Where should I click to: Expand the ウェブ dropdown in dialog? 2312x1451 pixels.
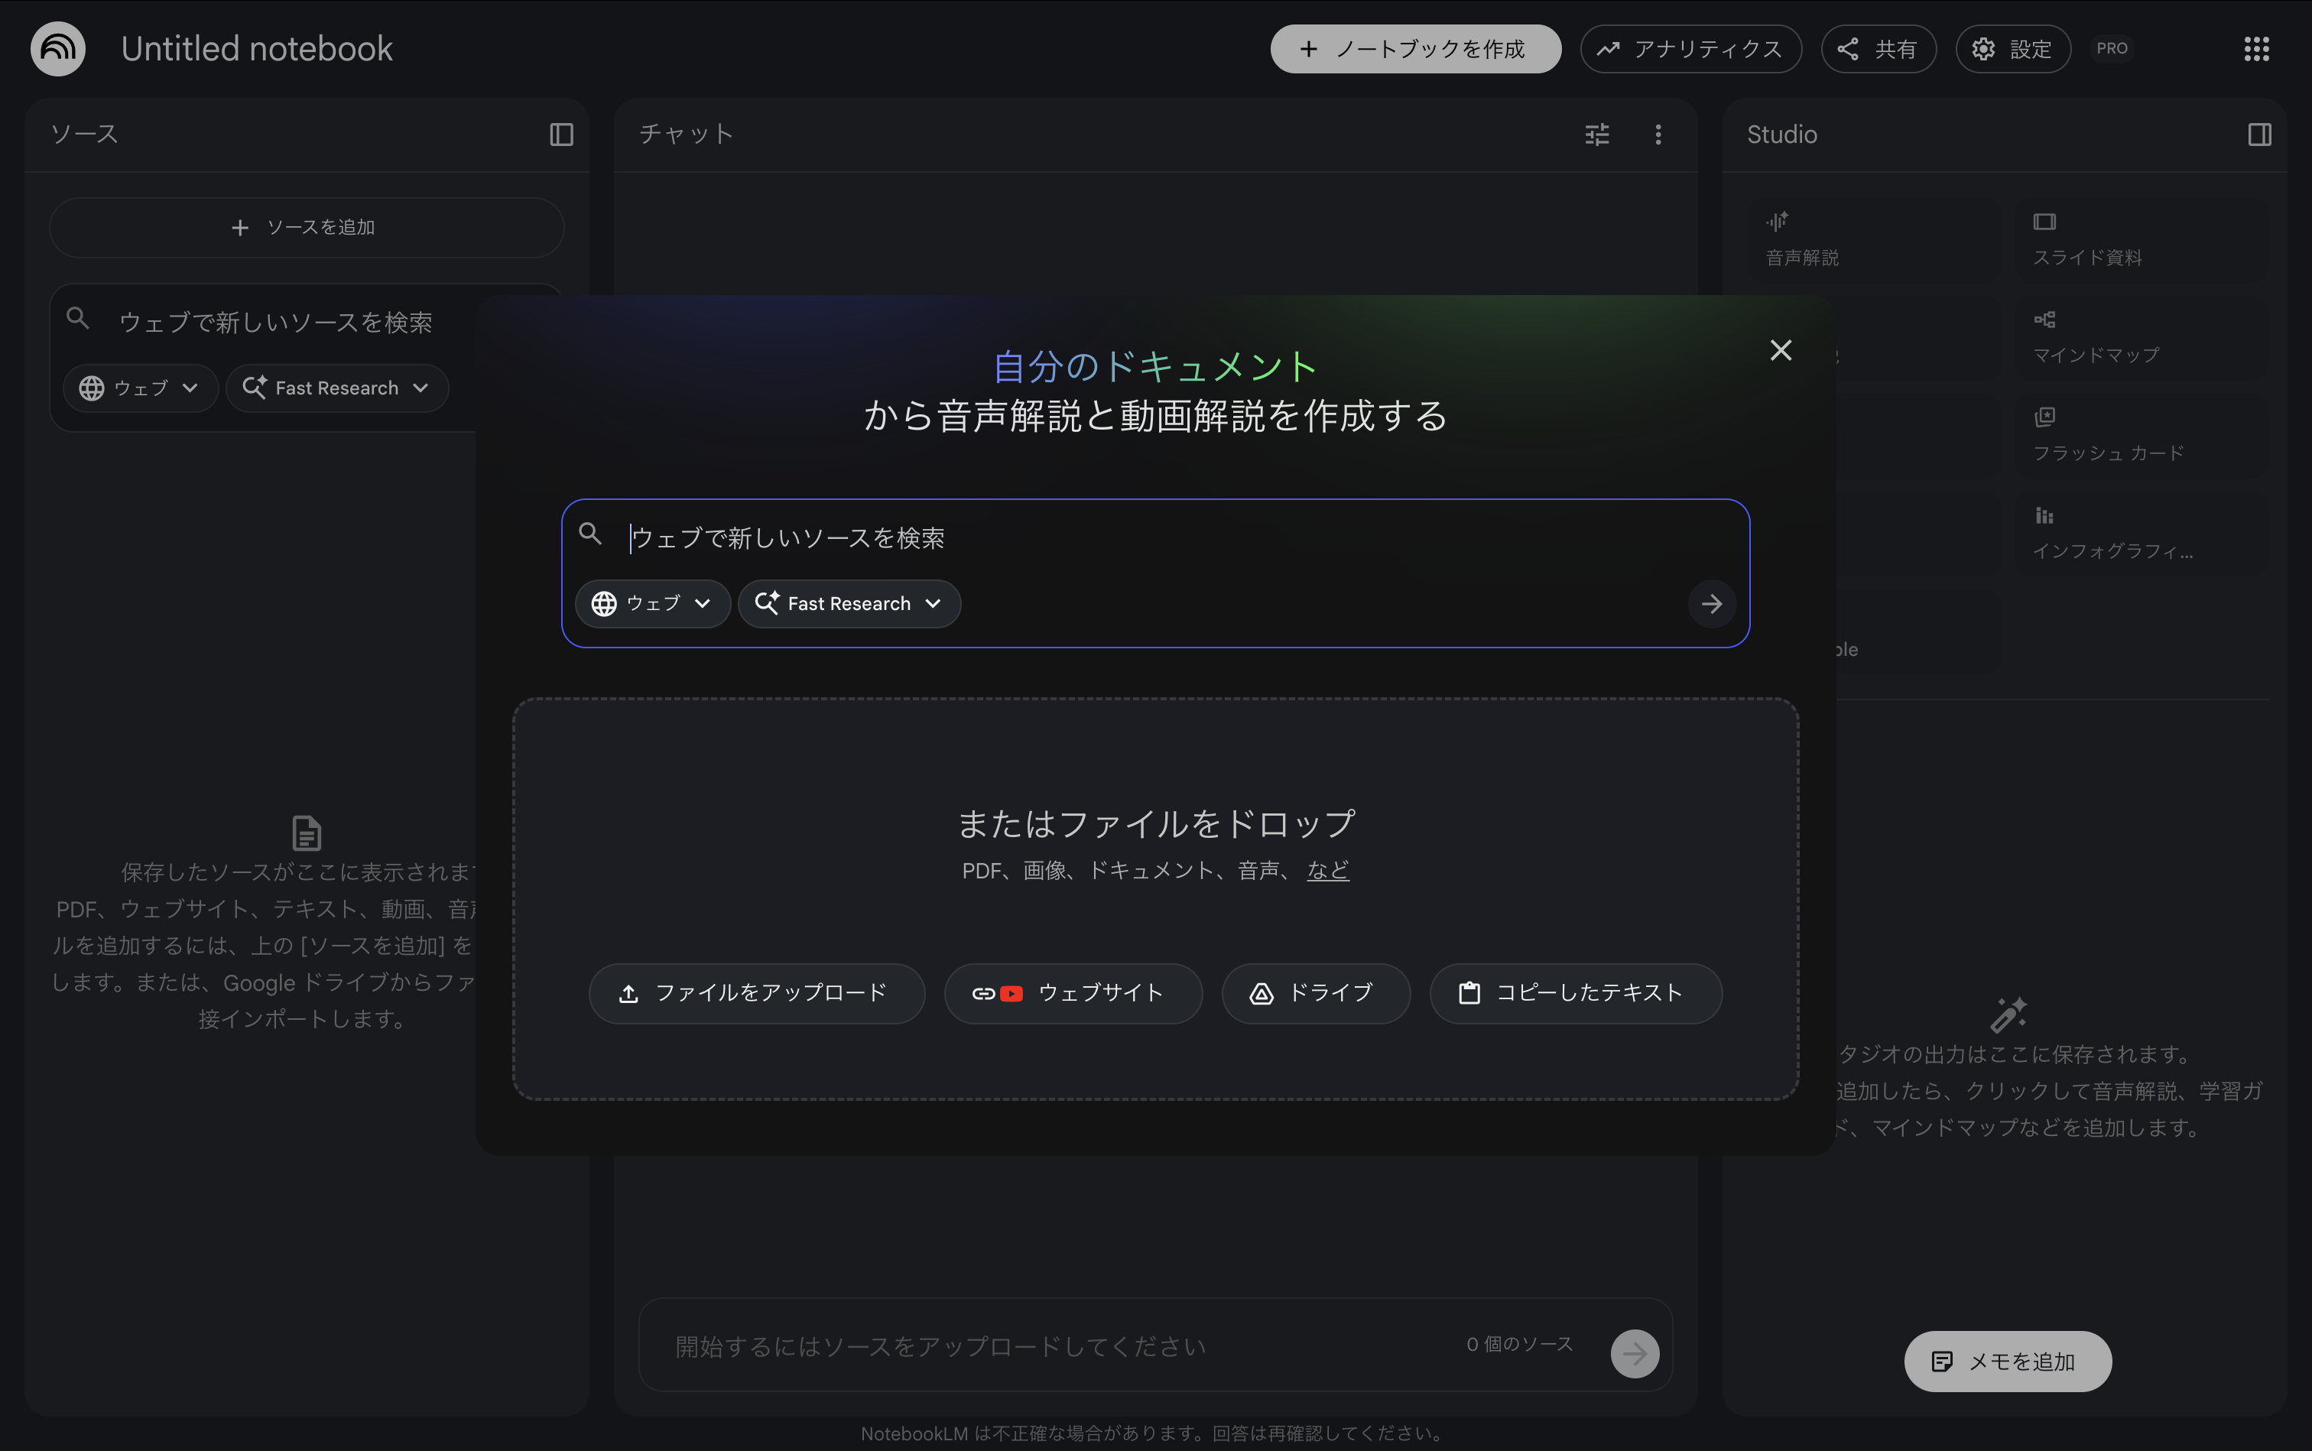(653, 604)
